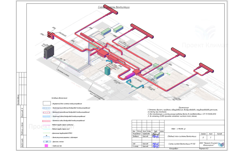Image resolution: width=244 pixels, height=151 pixels.
Task: Click the teal floor-standing unit in the drawing
Action: point(107,71)
